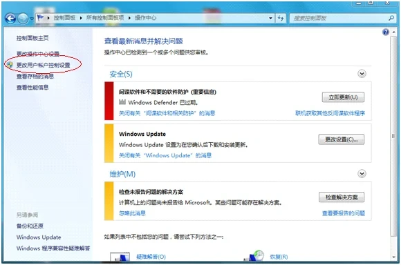Open the 疑难解答(O) link

click(x=151, y=257)
